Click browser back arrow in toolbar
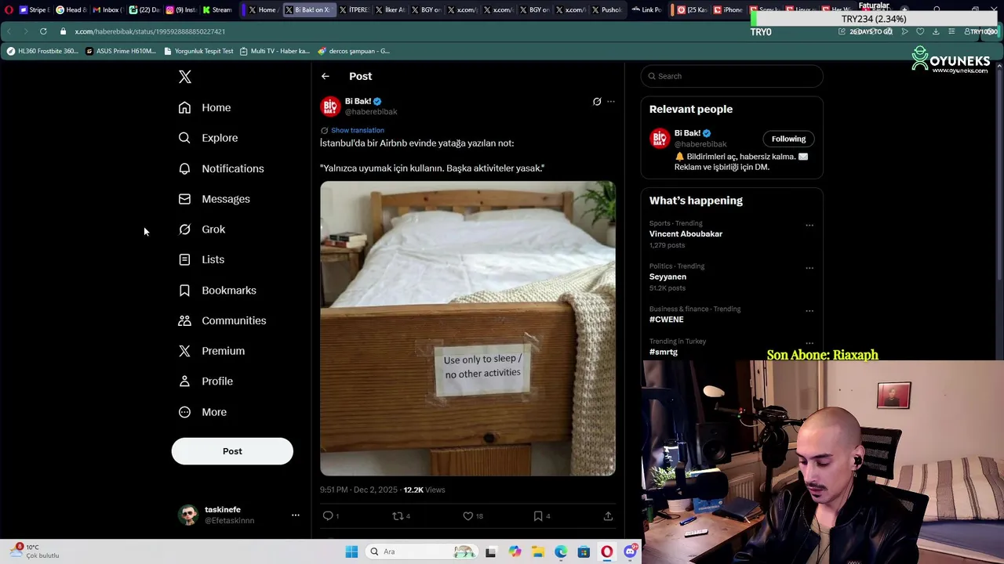This screenshot has width=1004, height=564. 9,31
